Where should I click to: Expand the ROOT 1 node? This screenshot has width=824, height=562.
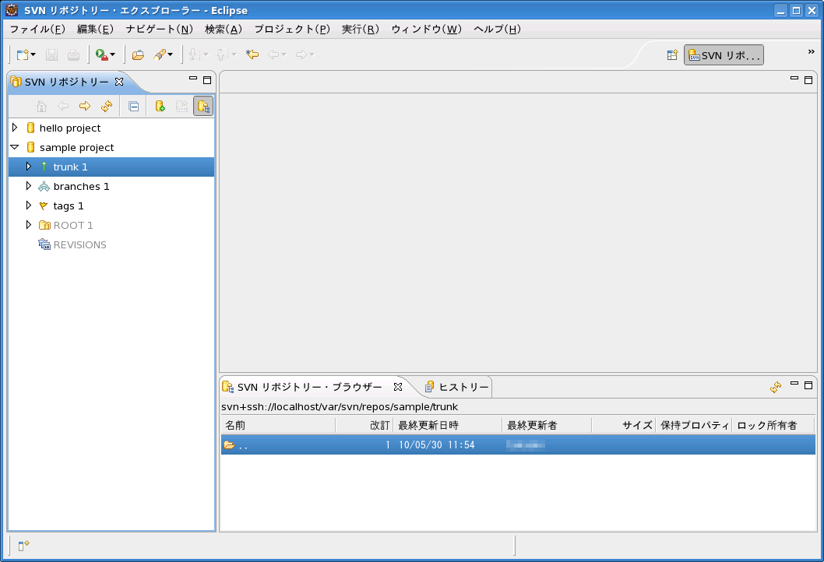click(x=28, y=225)
